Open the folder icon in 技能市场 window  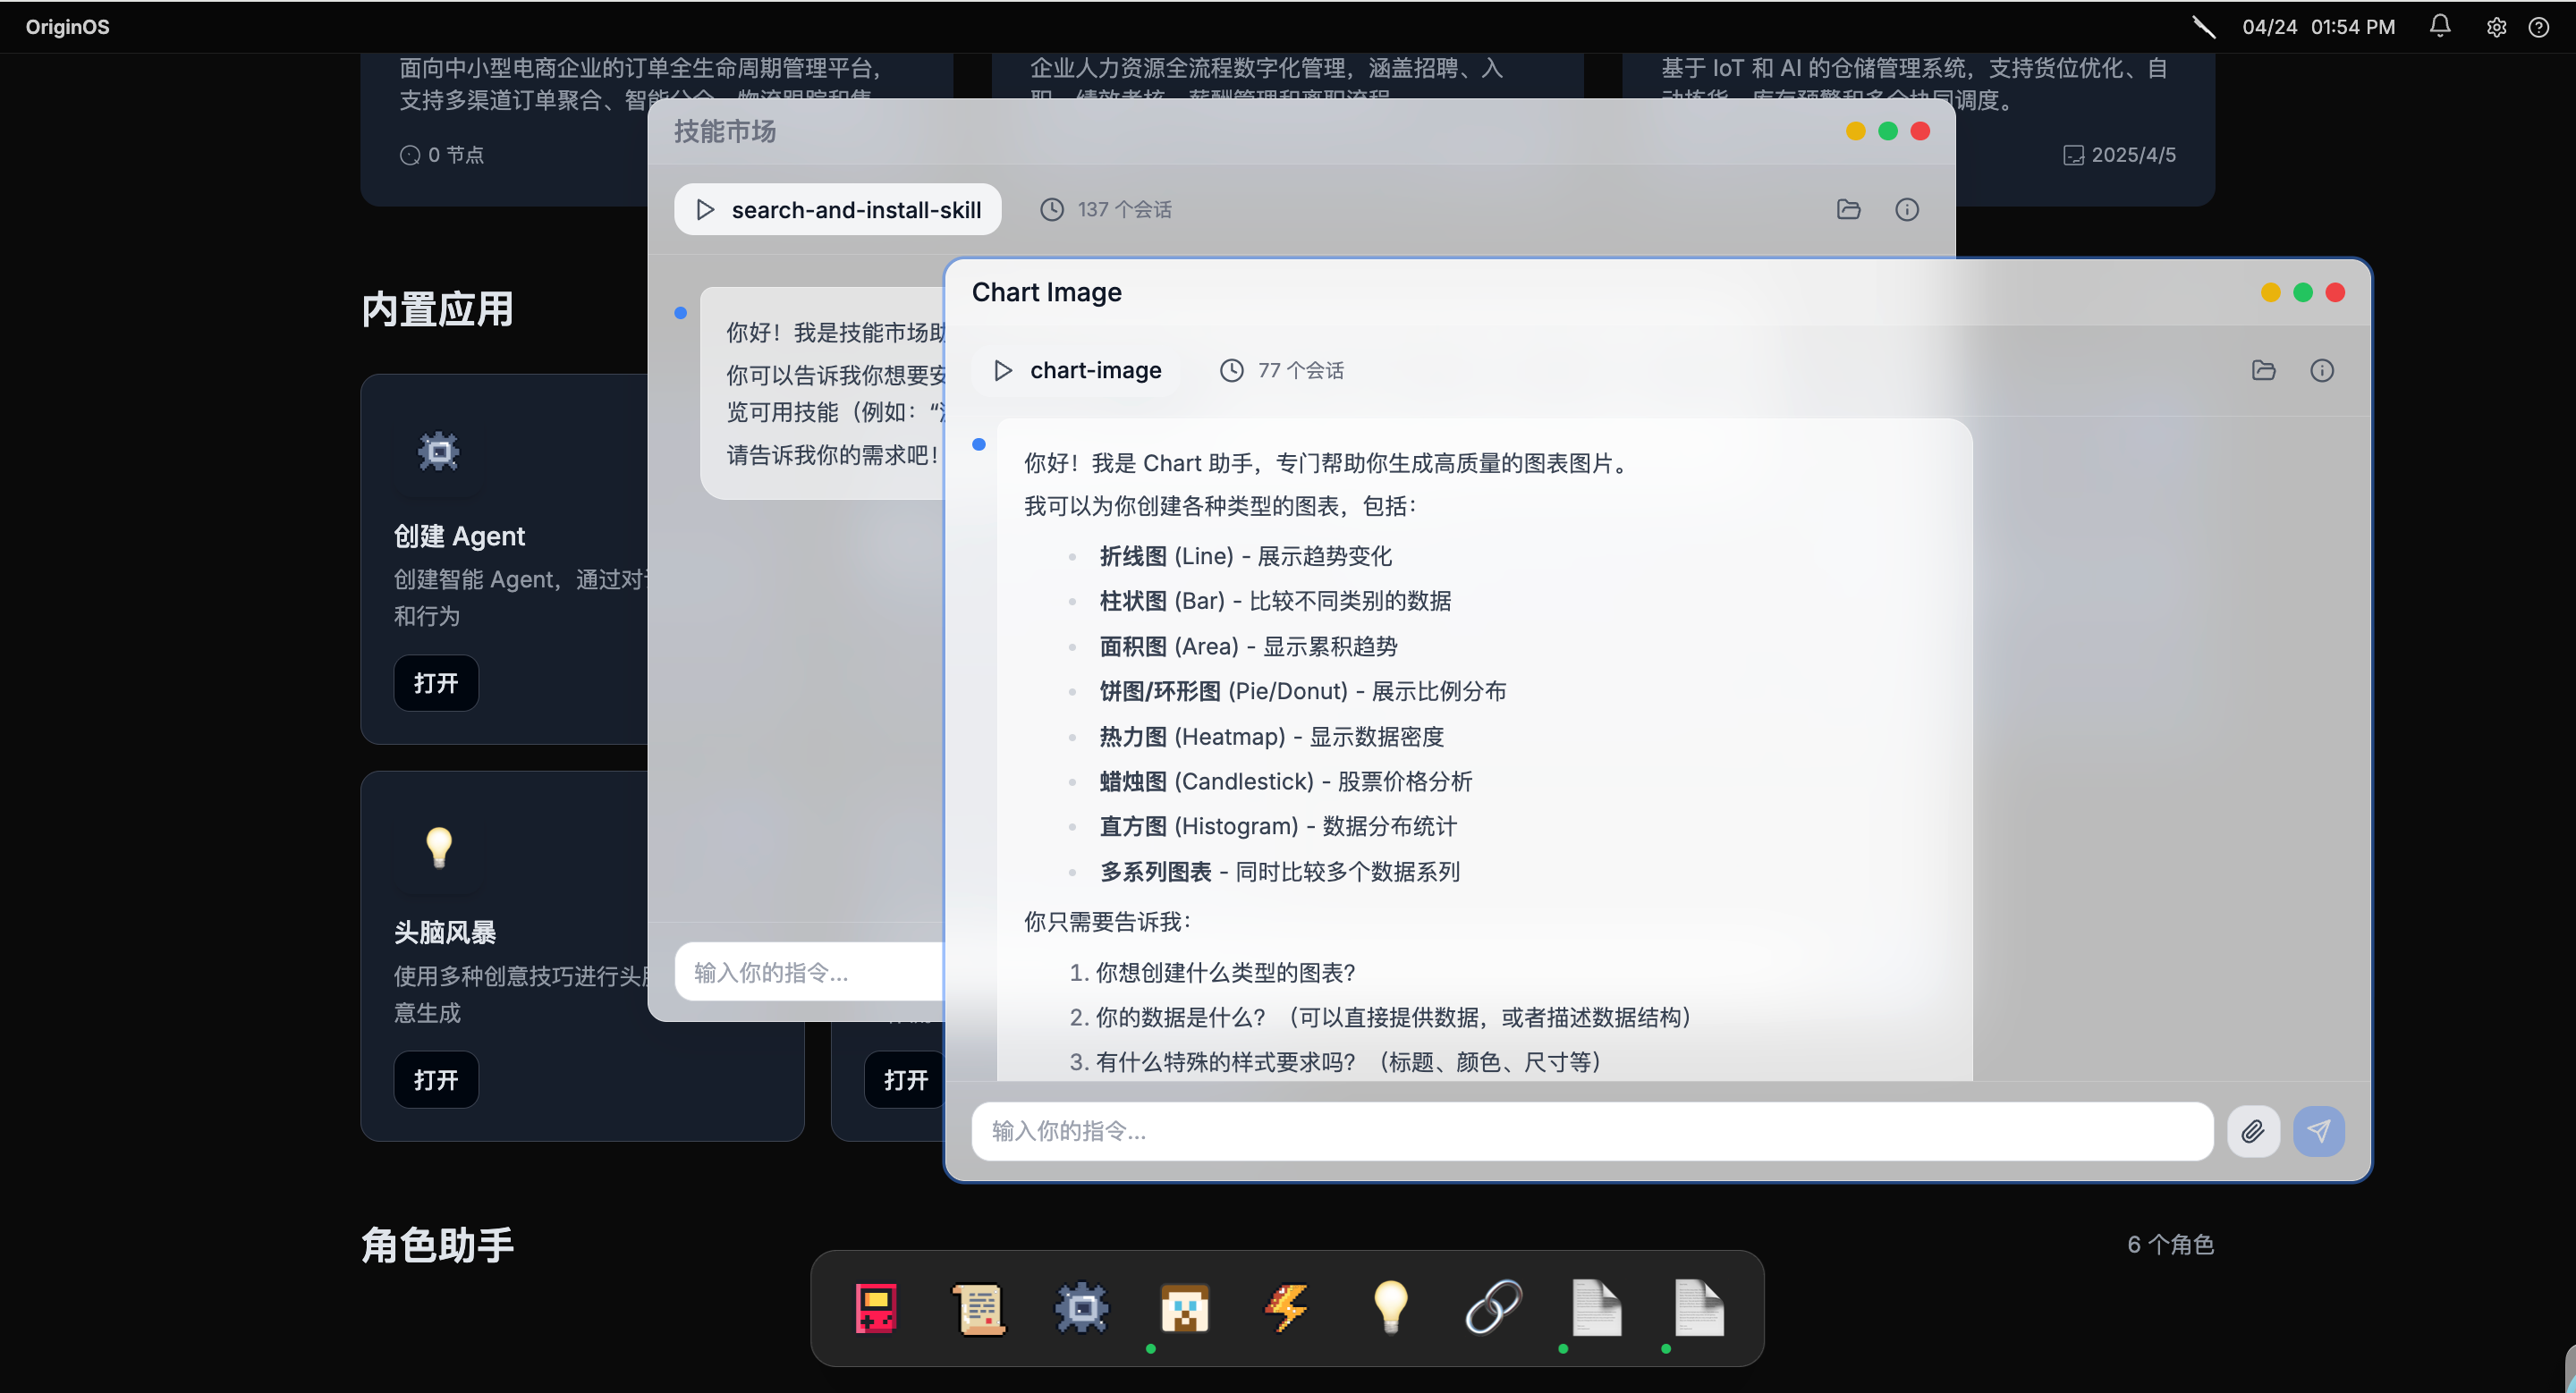(x=1849, y=209)
